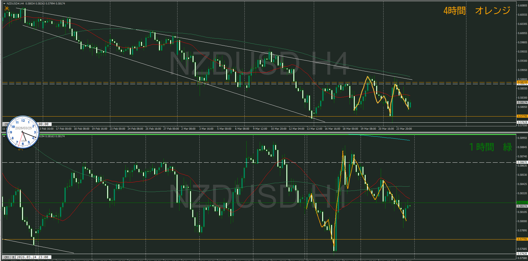Expand the NZDUSD H4 chart dropdown triangle
The width and height of the screenshot is (528, 261).
click(4, 4)
